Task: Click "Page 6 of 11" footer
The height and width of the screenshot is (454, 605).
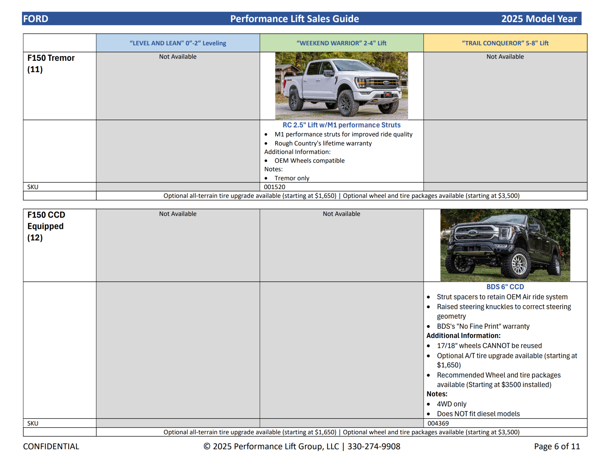Action: pos(557,446)
